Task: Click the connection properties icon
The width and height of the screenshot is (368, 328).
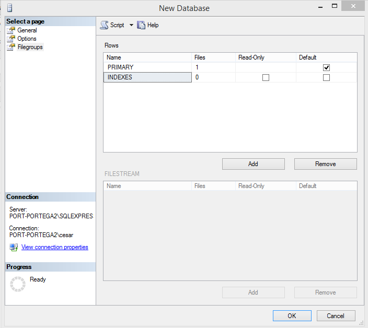Action: pyautogui.click(x=14, y=247)
